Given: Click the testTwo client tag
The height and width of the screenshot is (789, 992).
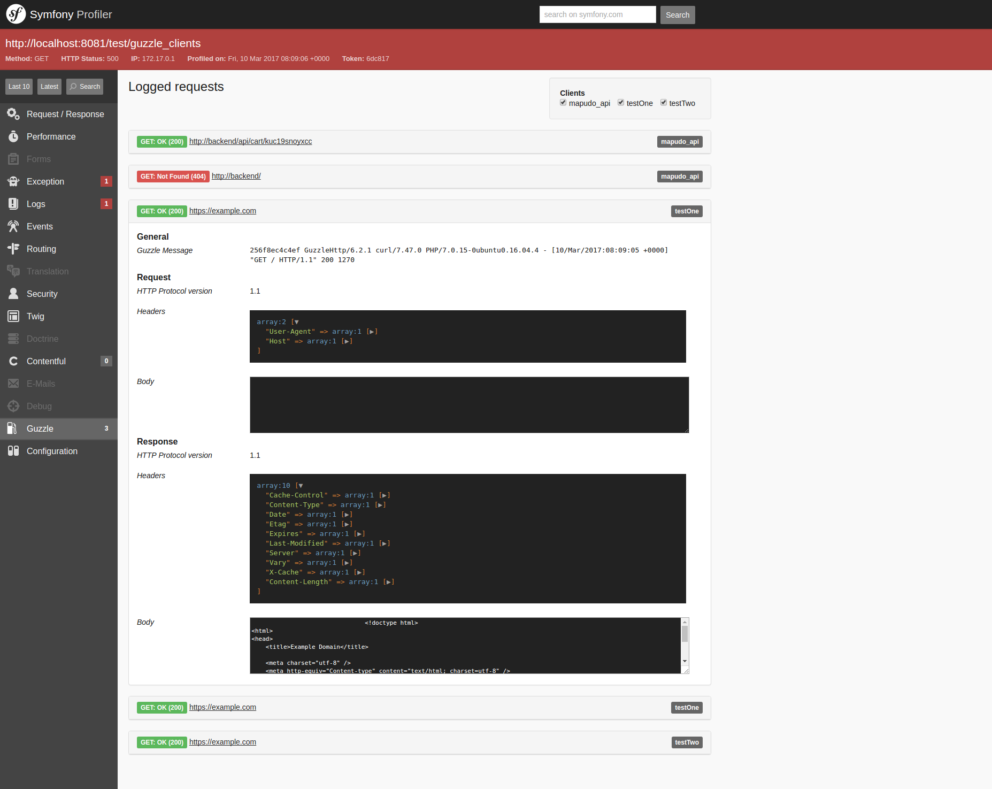Looking at the screenshot, I should (x=687, y=742).
